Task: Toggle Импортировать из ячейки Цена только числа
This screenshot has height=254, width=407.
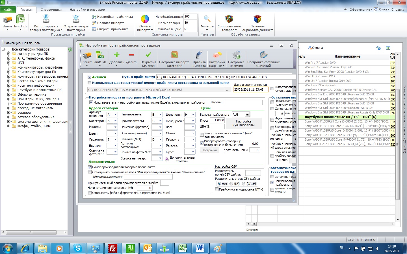Action: click(x=202, y=135)
